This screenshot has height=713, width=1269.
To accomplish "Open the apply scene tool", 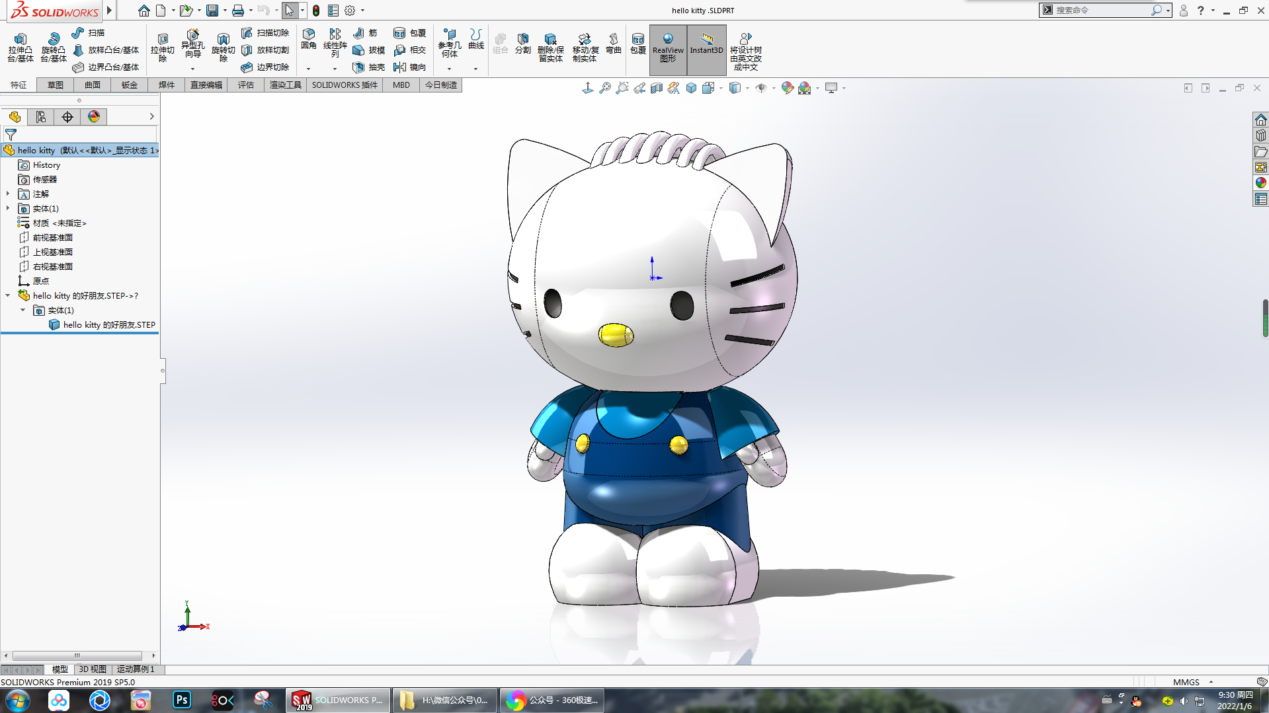I will point(805,88).
